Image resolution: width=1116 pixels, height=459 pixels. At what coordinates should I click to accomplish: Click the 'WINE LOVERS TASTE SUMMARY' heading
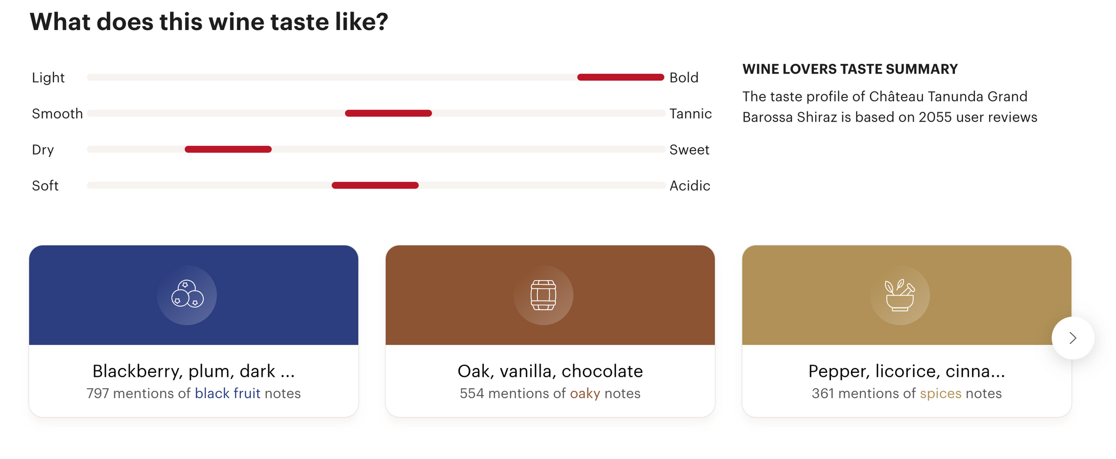click(850, 69)
